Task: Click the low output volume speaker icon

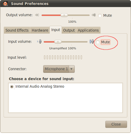Action: [x=37, y=15]
